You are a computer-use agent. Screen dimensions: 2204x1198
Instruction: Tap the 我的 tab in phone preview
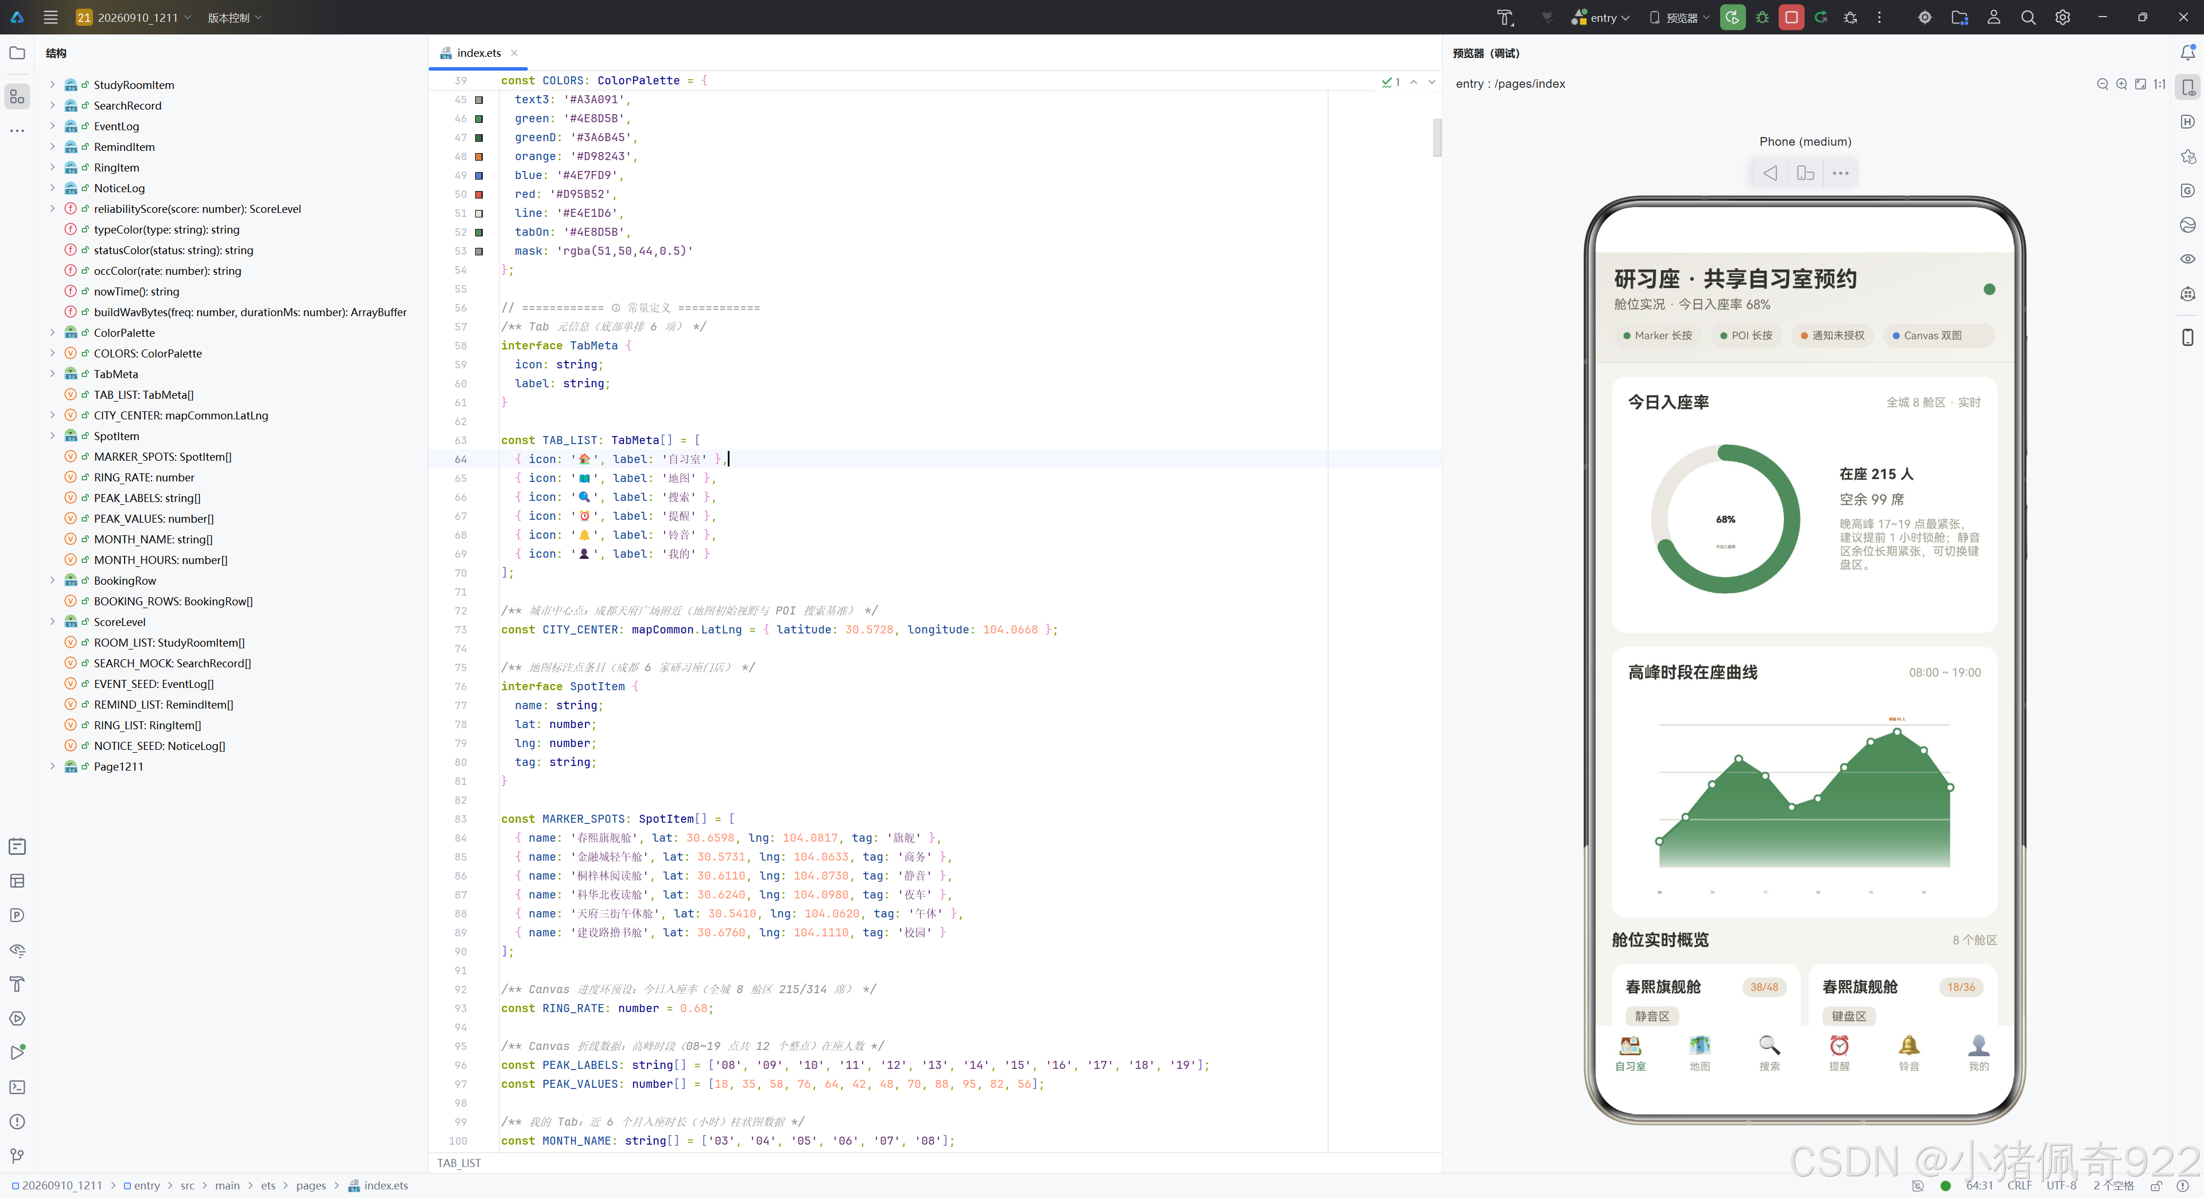point(1978,1053)
